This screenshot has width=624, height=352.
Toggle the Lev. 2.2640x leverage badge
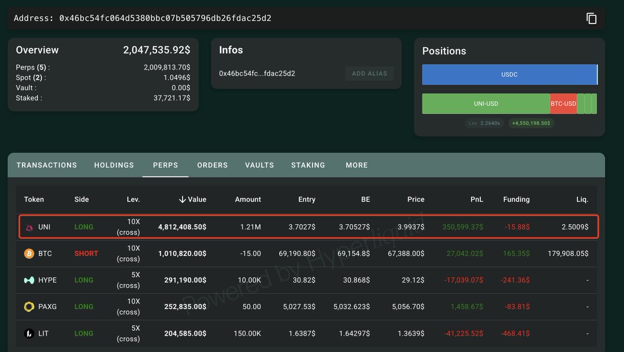[x=485, y=123]
